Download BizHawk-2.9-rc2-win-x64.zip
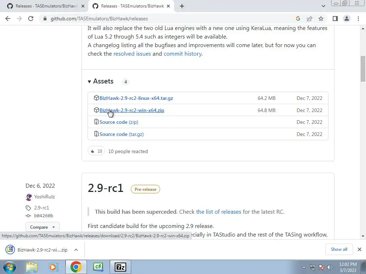 [x=132, y=110]
